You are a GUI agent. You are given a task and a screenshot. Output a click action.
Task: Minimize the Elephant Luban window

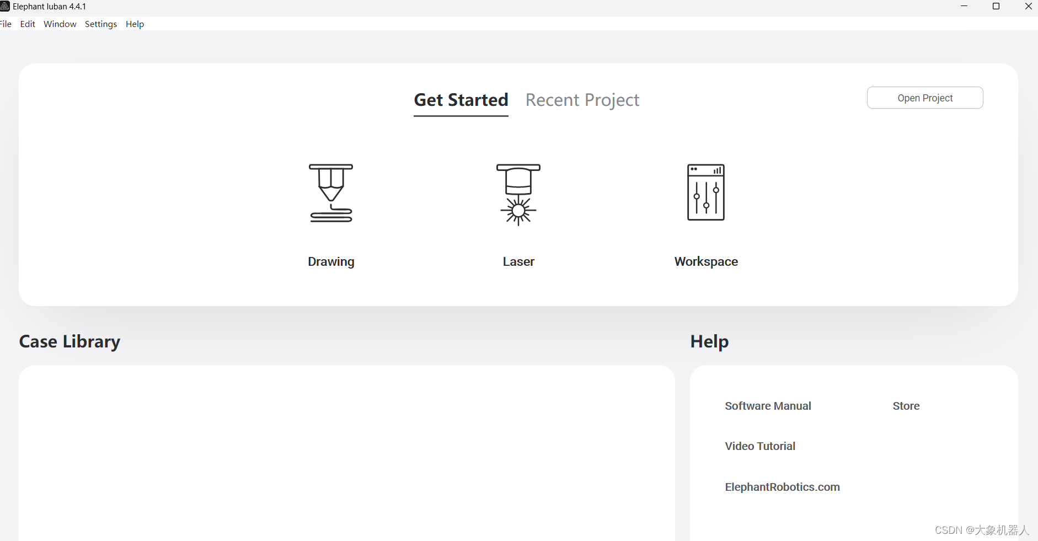click(x=964, y=6)
